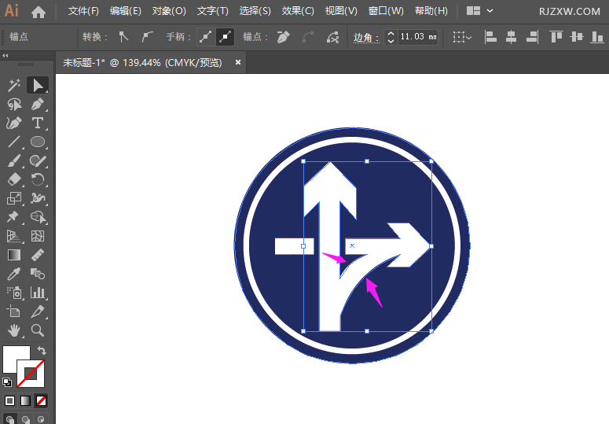
Task: Choose the Ellipse shape tool
Action: 37,142
